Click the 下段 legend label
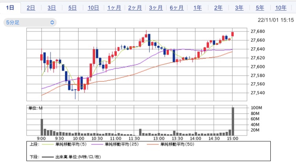The height and width of the screenshot is (163, 296). pyautogui.click(x=34, y=157)
